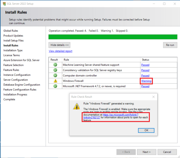Open Passed status for Computer domain controller
The width and height of the screenshot is (180, 158).
[145, 76]
